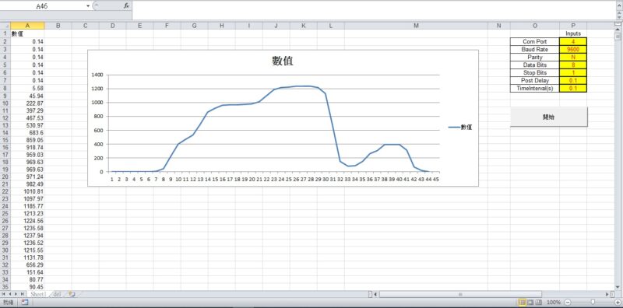This screenshot has height=308, width=623.
Task: Click cell with value 5.58
Action: [x=27, y=89]
